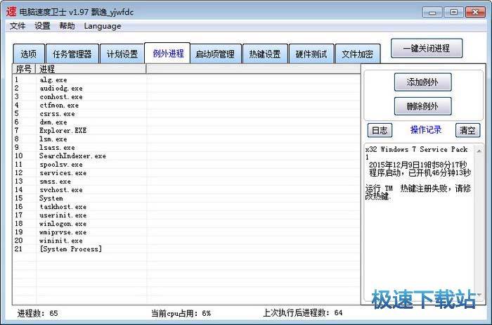
Task: Select Explorer.EXE in the process list
Action: tap(63, 131)
